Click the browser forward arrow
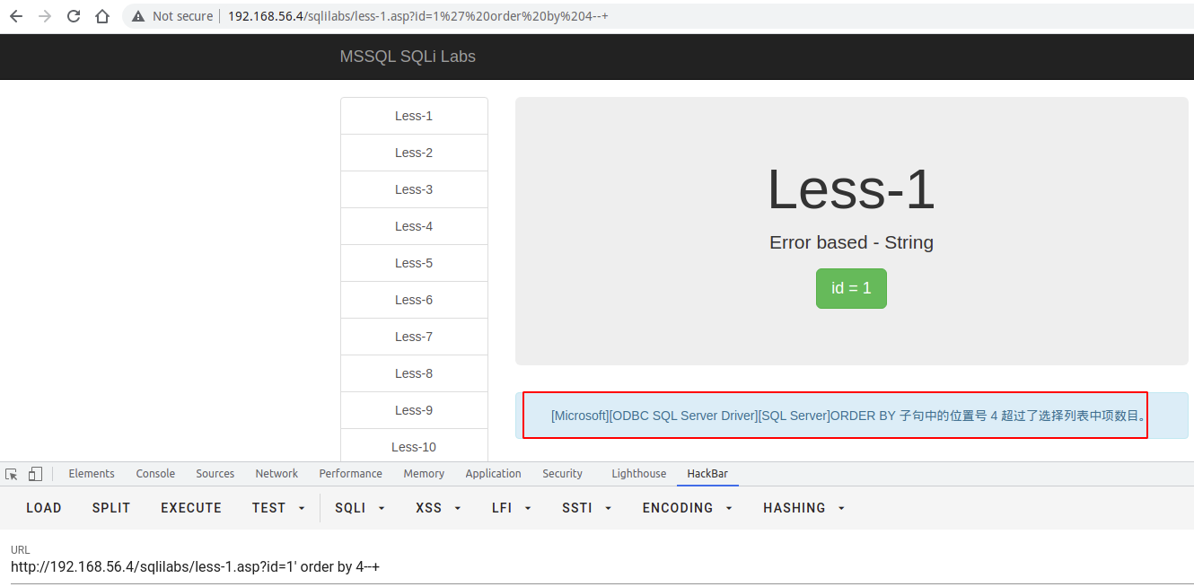The image size is (1194, 587). 45,16
